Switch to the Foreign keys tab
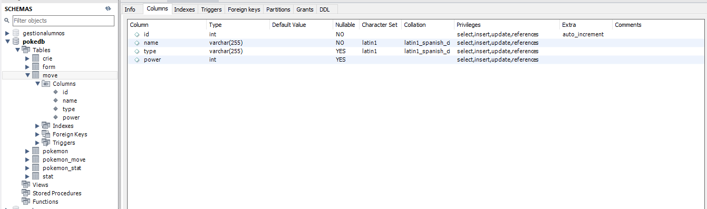707x209 pixels. click(x=244, y=9)
